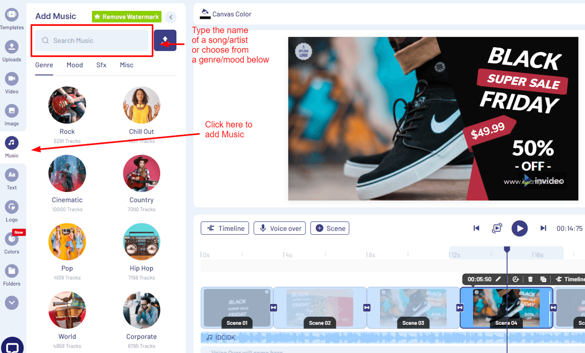585x353 pixels.
Task: Select Scene 03 in the timeline
Action: pyautogui.click(x=413, y=307)
